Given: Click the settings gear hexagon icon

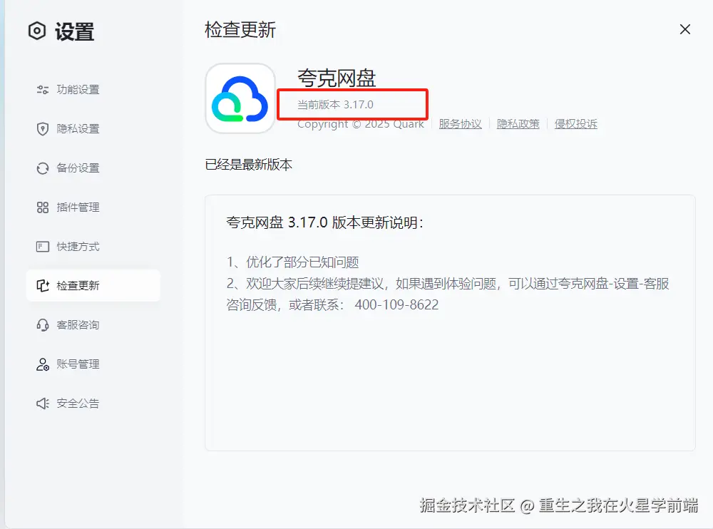Looking at the screenshot, I should coord(37,31).
